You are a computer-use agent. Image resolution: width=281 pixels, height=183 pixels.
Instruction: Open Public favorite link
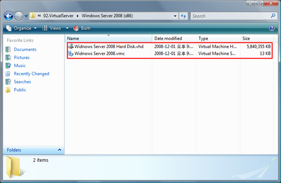click(20, 90)
